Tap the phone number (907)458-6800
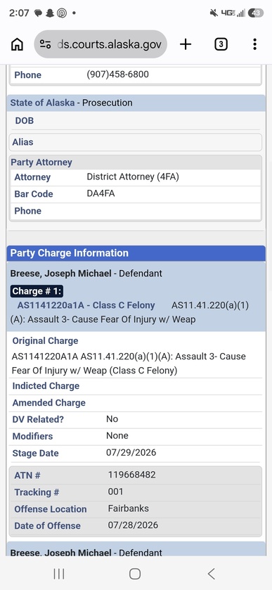Image resolution: width=272 pixels, height=590 pixels. click(x=118, y=75)
